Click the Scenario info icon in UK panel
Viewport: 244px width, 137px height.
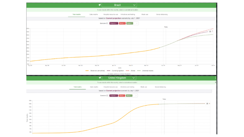pyautogui.click(x=107, y=96)
